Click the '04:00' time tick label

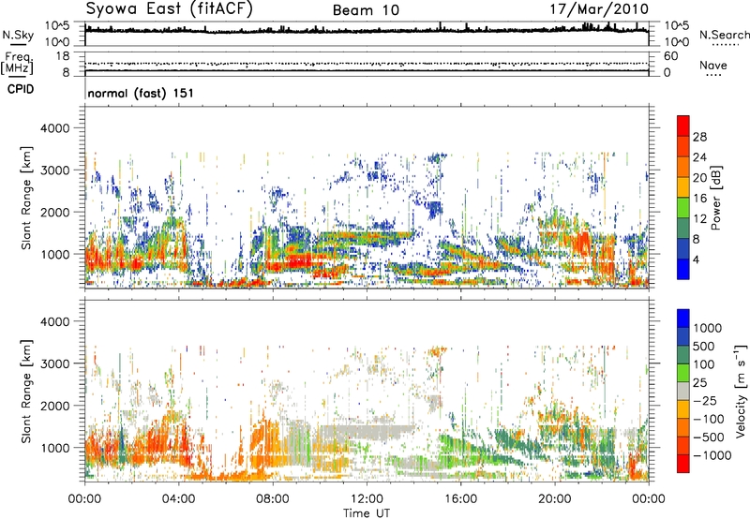click(178, 499)
